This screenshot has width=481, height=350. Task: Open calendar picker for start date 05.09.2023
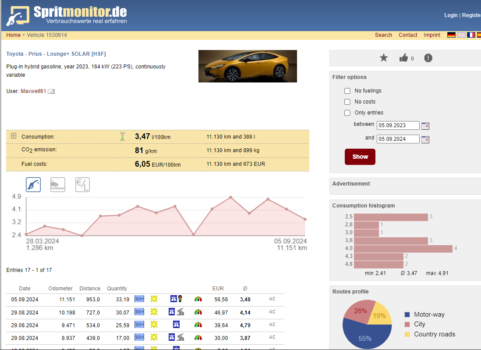point(425,126)
